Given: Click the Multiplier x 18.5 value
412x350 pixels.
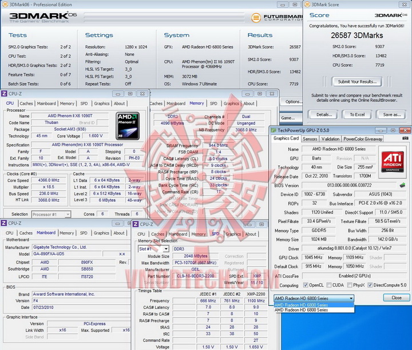Looking at the screenshot, I should (x=48, y=186).
